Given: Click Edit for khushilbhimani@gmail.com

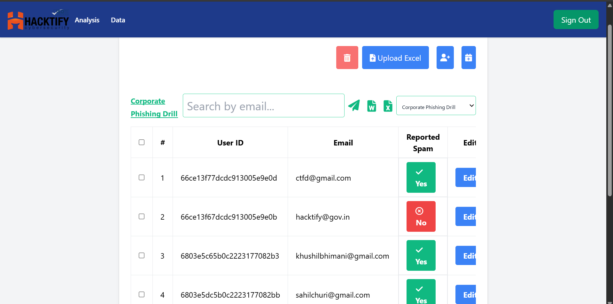Looking at the screenshot, I should point(466,255).
